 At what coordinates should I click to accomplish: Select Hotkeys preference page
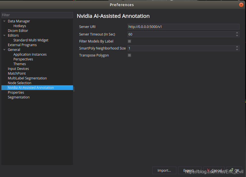[20, 26]
